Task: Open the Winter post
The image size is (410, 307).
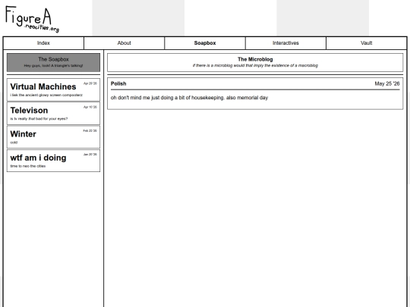Action: point(53,137)
